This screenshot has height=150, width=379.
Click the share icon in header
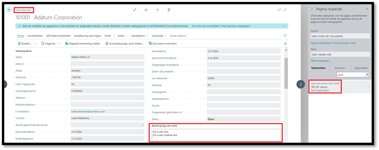pyautogui.click(x=146, y=10)
